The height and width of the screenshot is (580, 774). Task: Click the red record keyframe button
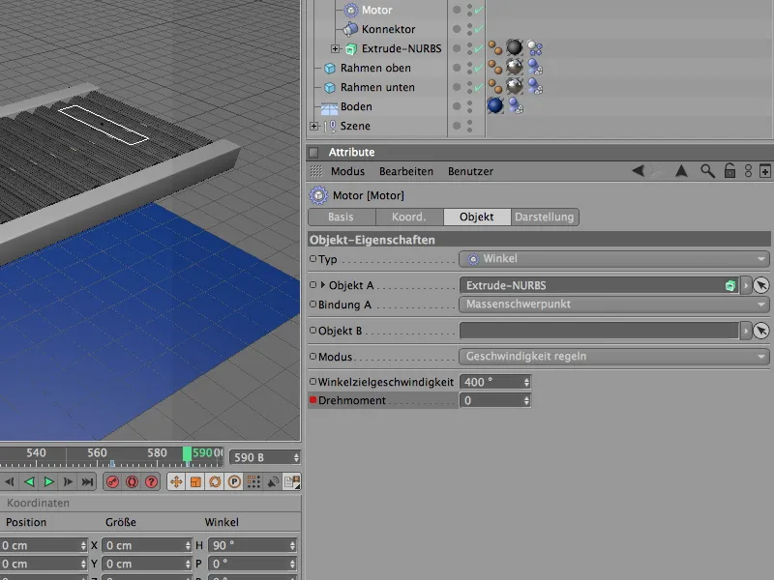(112, 481)
